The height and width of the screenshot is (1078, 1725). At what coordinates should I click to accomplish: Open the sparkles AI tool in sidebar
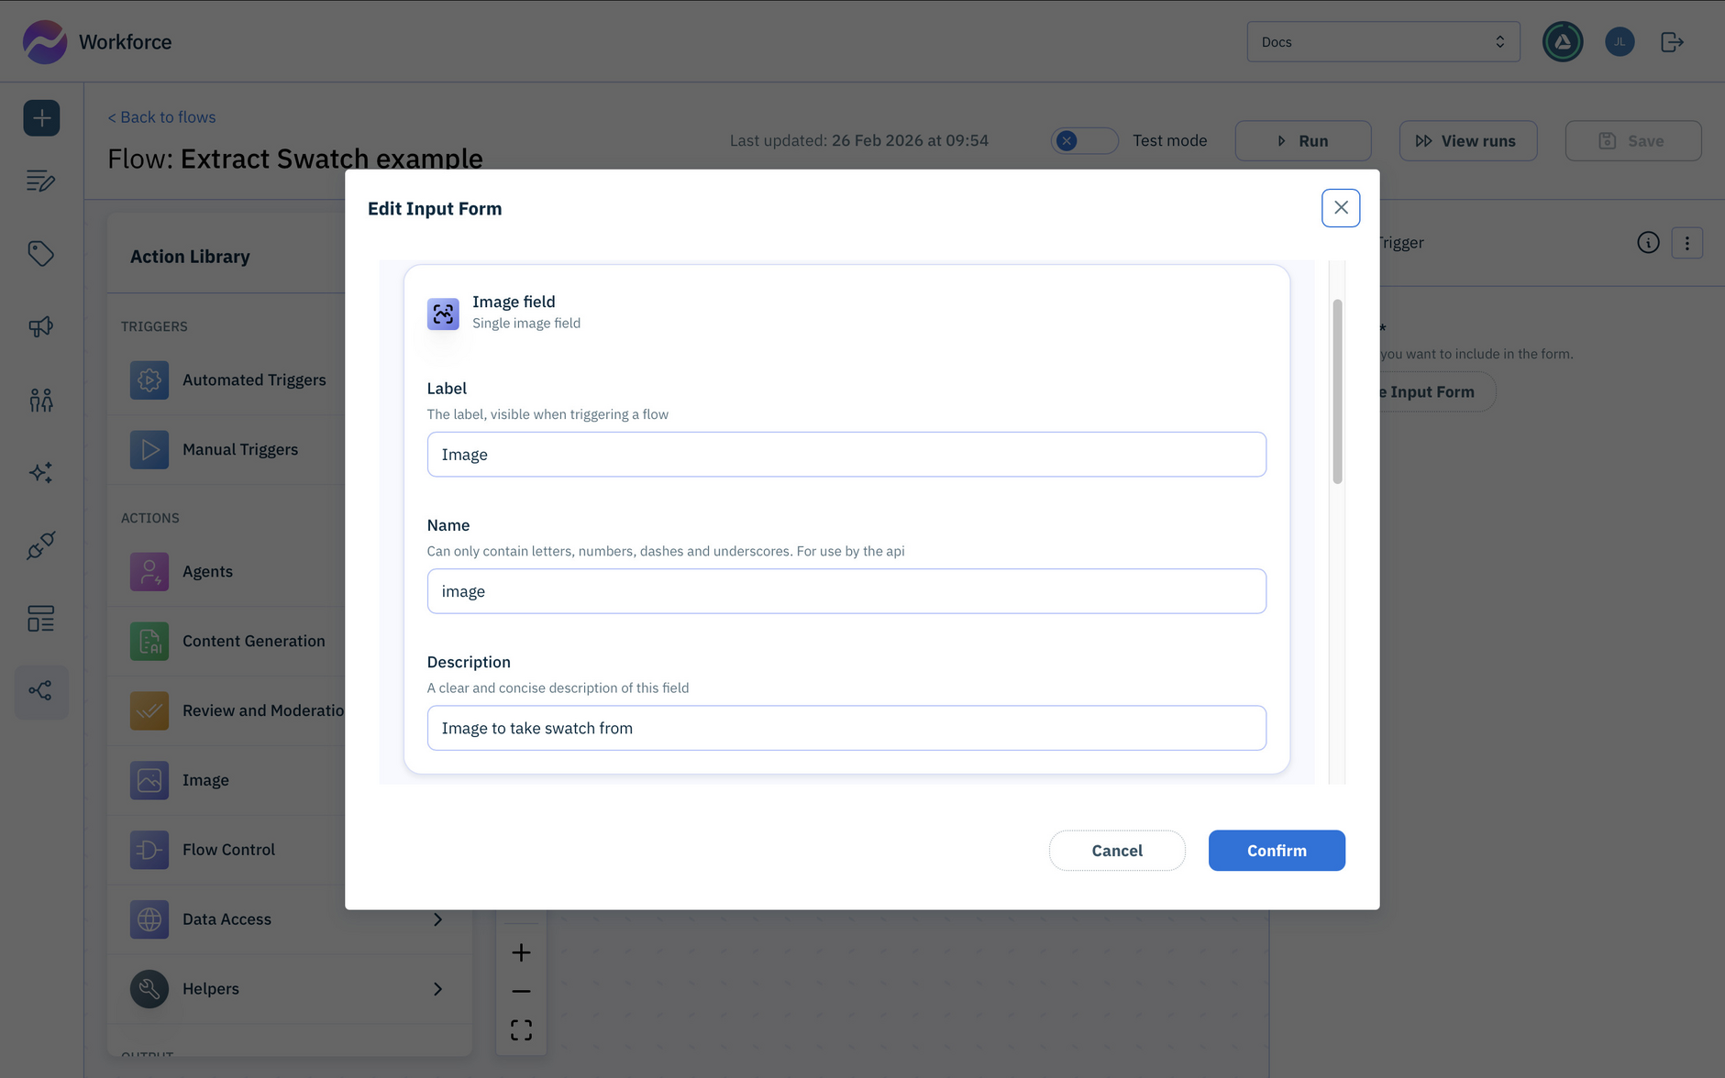point(41,472)
